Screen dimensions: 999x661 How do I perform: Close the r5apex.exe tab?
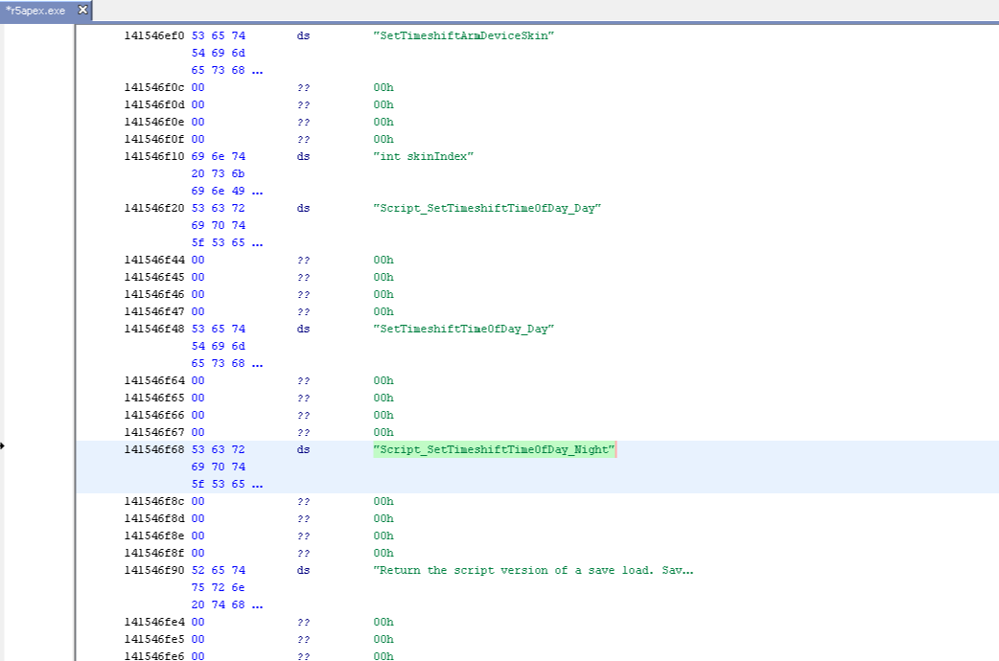82,10
